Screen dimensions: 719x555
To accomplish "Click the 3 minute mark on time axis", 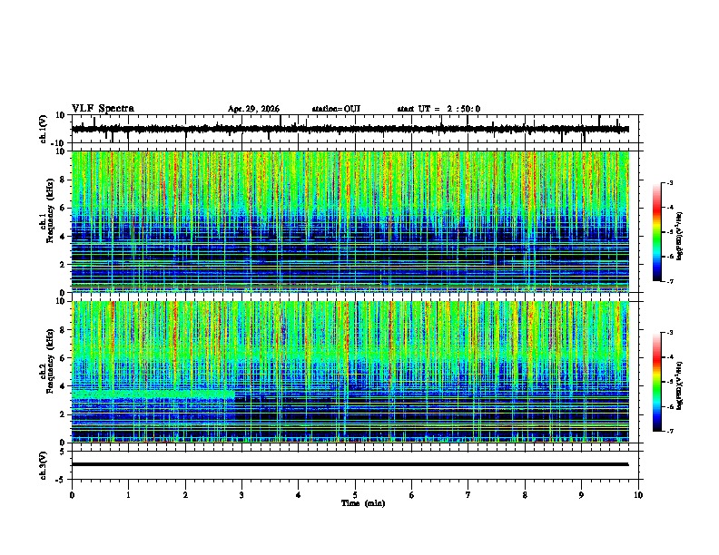I will pyautogui.click(x=241, y=495).
